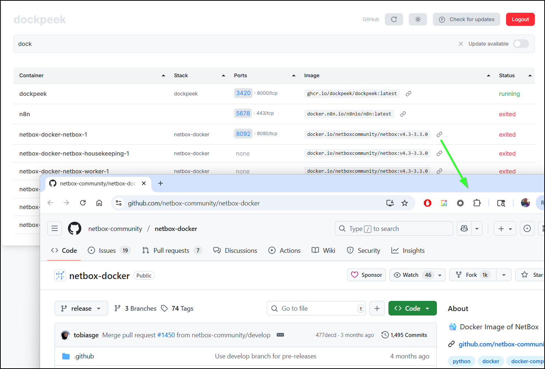Viewport: 545px width, 369px height.
Task: Open link icon for netbox-housekeeping-1 image
Action: tap(439, 153)
